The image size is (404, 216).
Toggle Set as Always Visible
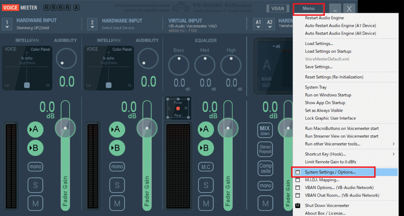coord(324,111)
